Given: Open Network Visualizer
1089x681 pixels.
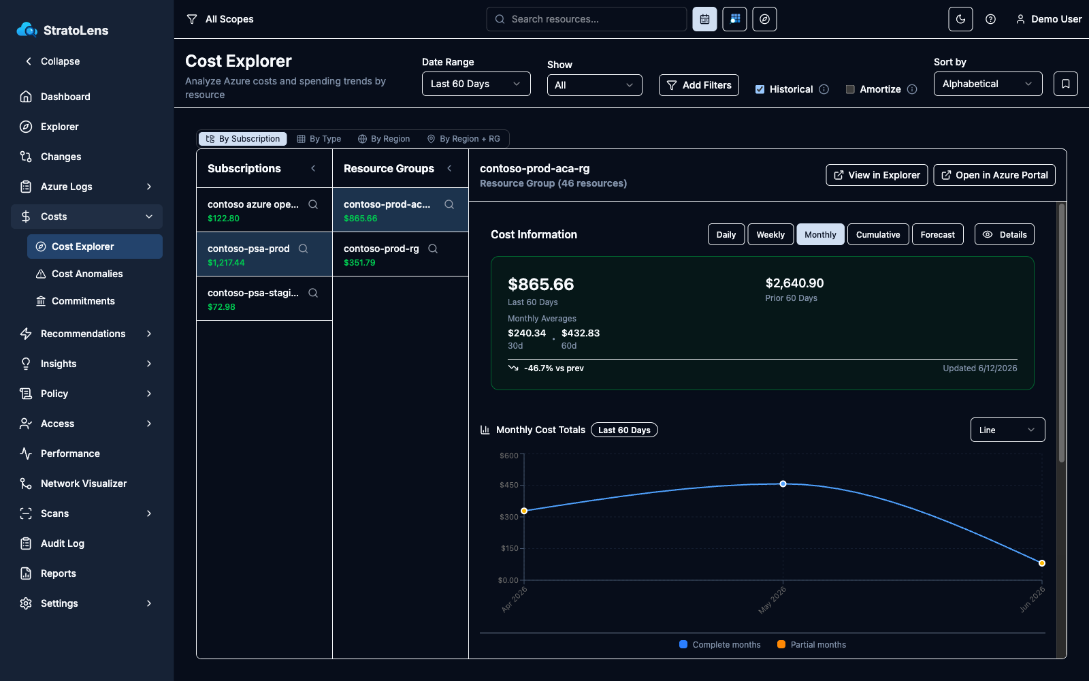Looking at the screenshot, I should [x=86, y=484].
